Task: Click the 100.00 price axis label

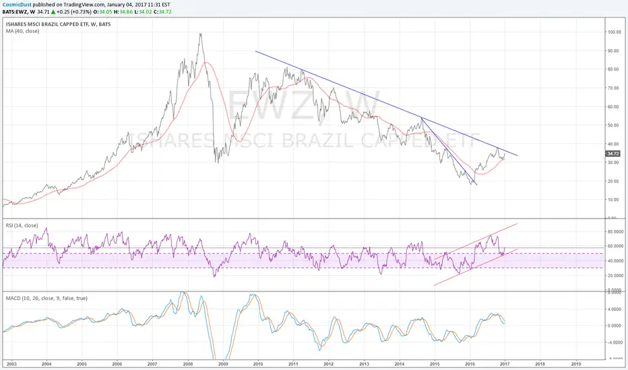Action: pyautogui.click(x=614, y=32)
